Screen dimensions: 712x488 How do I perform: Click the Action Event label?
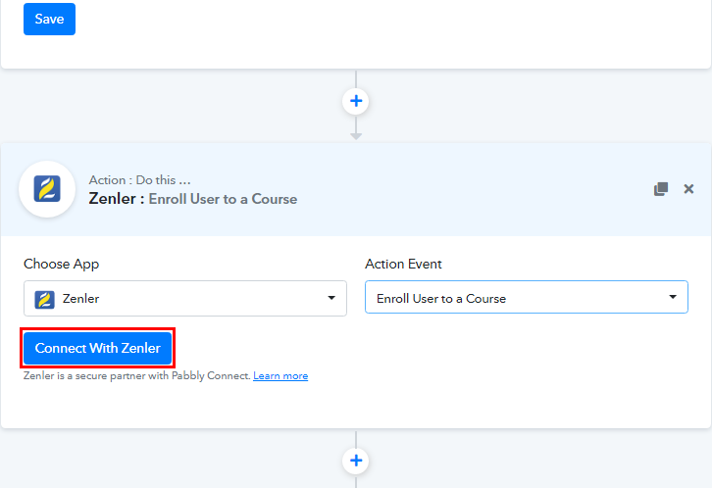tap(403, 264)
